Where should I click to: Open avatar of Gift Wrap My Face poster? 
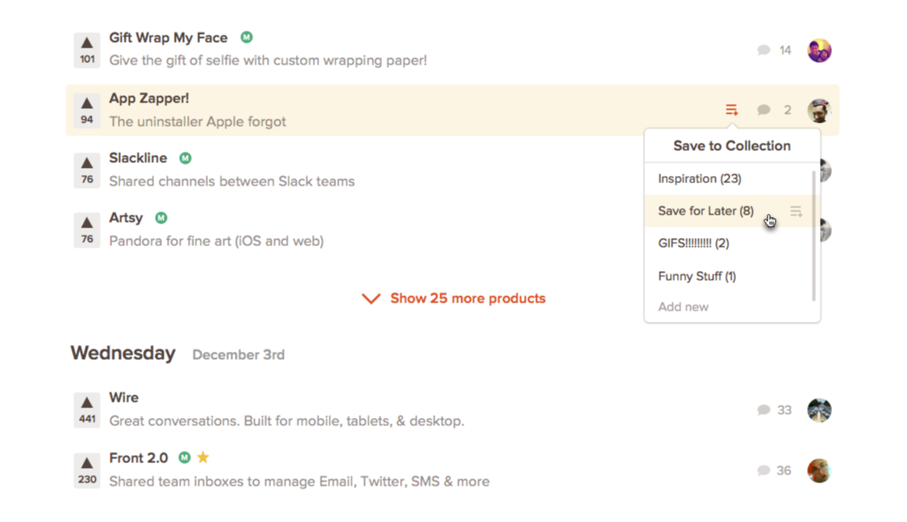click(x=819, y=50)
